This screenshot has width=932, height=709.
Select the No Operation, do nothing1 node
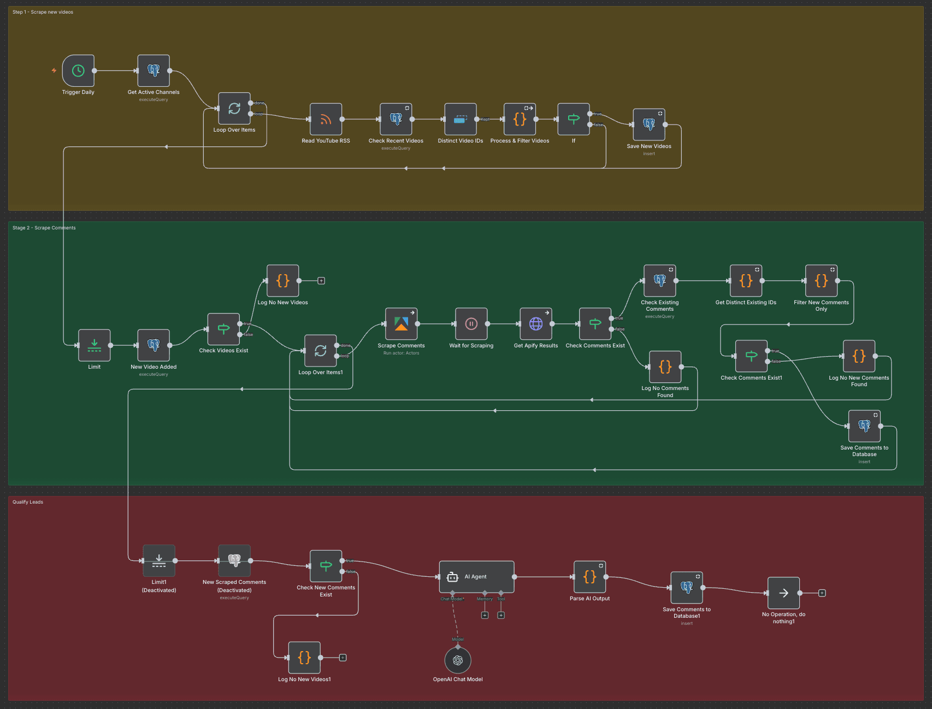783,592
